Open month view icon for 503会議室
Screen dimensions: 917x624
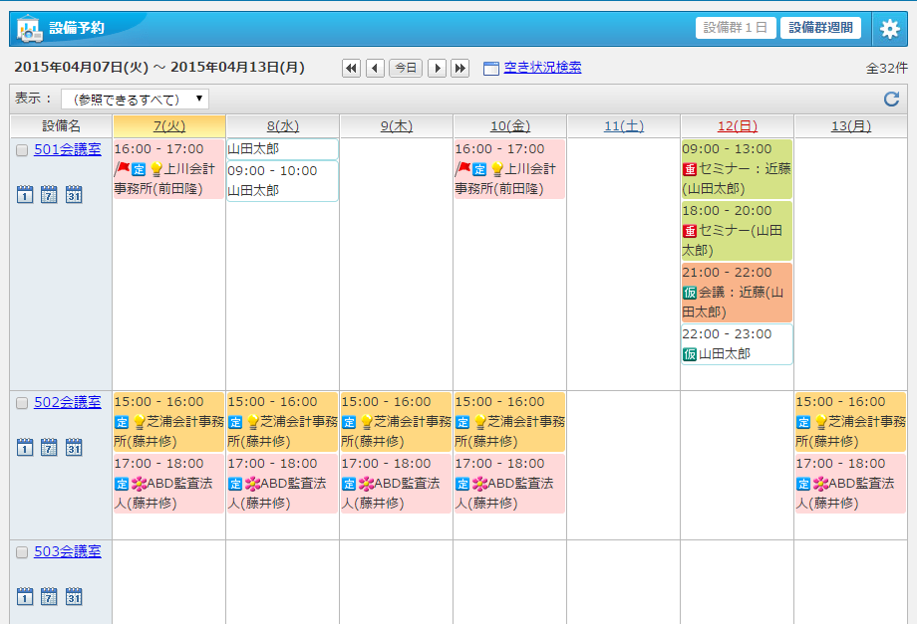[74, 596]
